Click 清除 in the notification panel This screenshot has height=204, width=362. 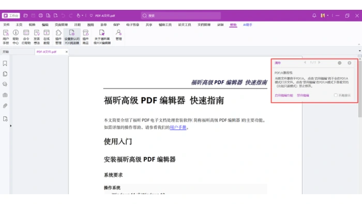point(278,63)
